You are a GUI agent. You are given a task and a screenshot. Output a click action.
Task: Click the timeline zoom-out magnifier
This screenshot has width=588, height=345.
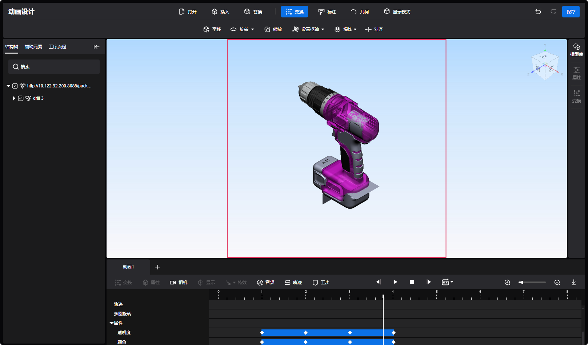(557, 282)
